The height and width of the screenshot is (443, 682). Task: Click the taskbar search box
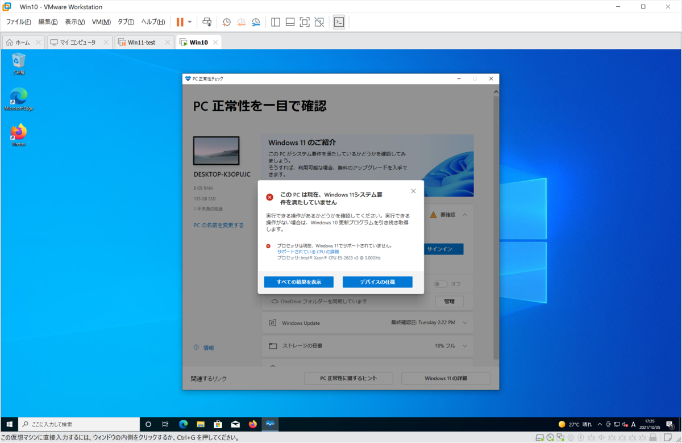pyautogui.click(x=79, y=424)
